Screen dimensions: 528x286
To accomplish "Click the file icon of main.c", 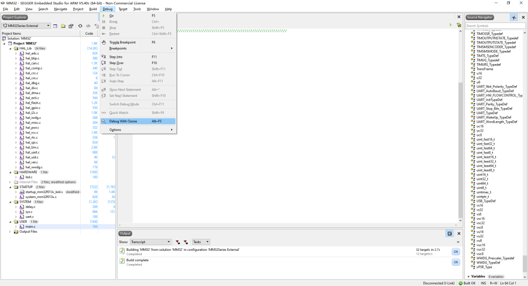I will 22,227.
